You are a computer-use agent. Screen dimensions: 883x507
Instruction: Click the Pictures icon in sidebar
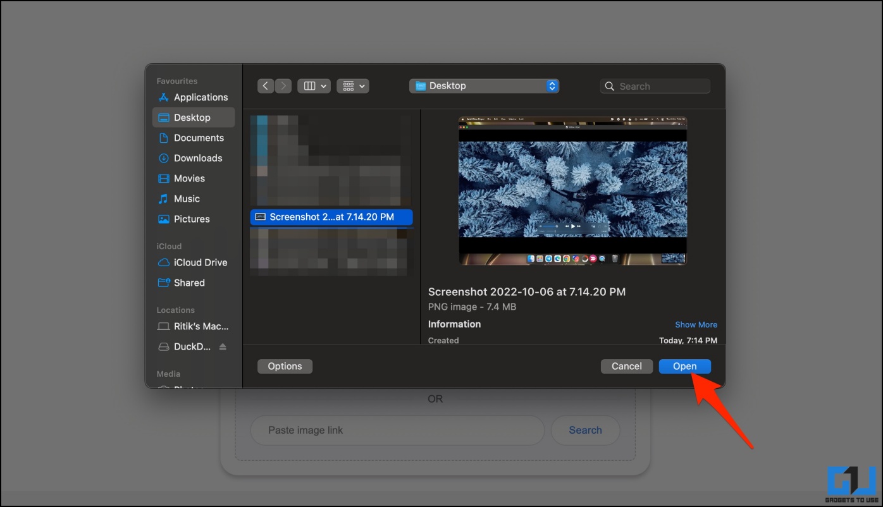164,219
